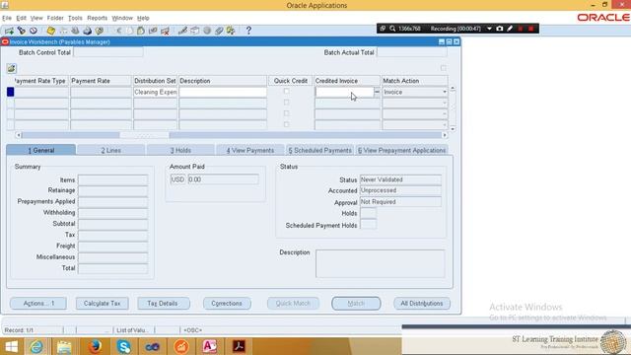Open Firefox from the taskbar

[95, 346]
